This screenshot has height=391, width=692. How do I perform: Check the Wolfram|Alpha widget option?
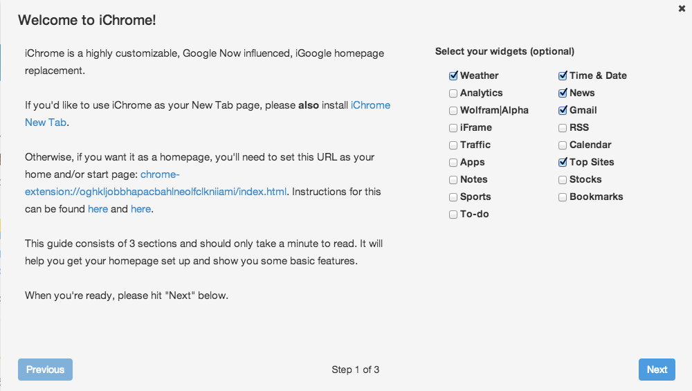coord(453,110)
